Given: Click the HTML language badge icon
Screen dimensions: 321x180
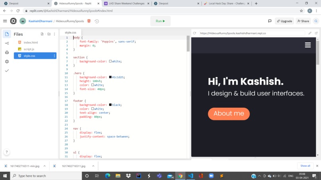Looking at the screenshot, I should tap(89, 21).
